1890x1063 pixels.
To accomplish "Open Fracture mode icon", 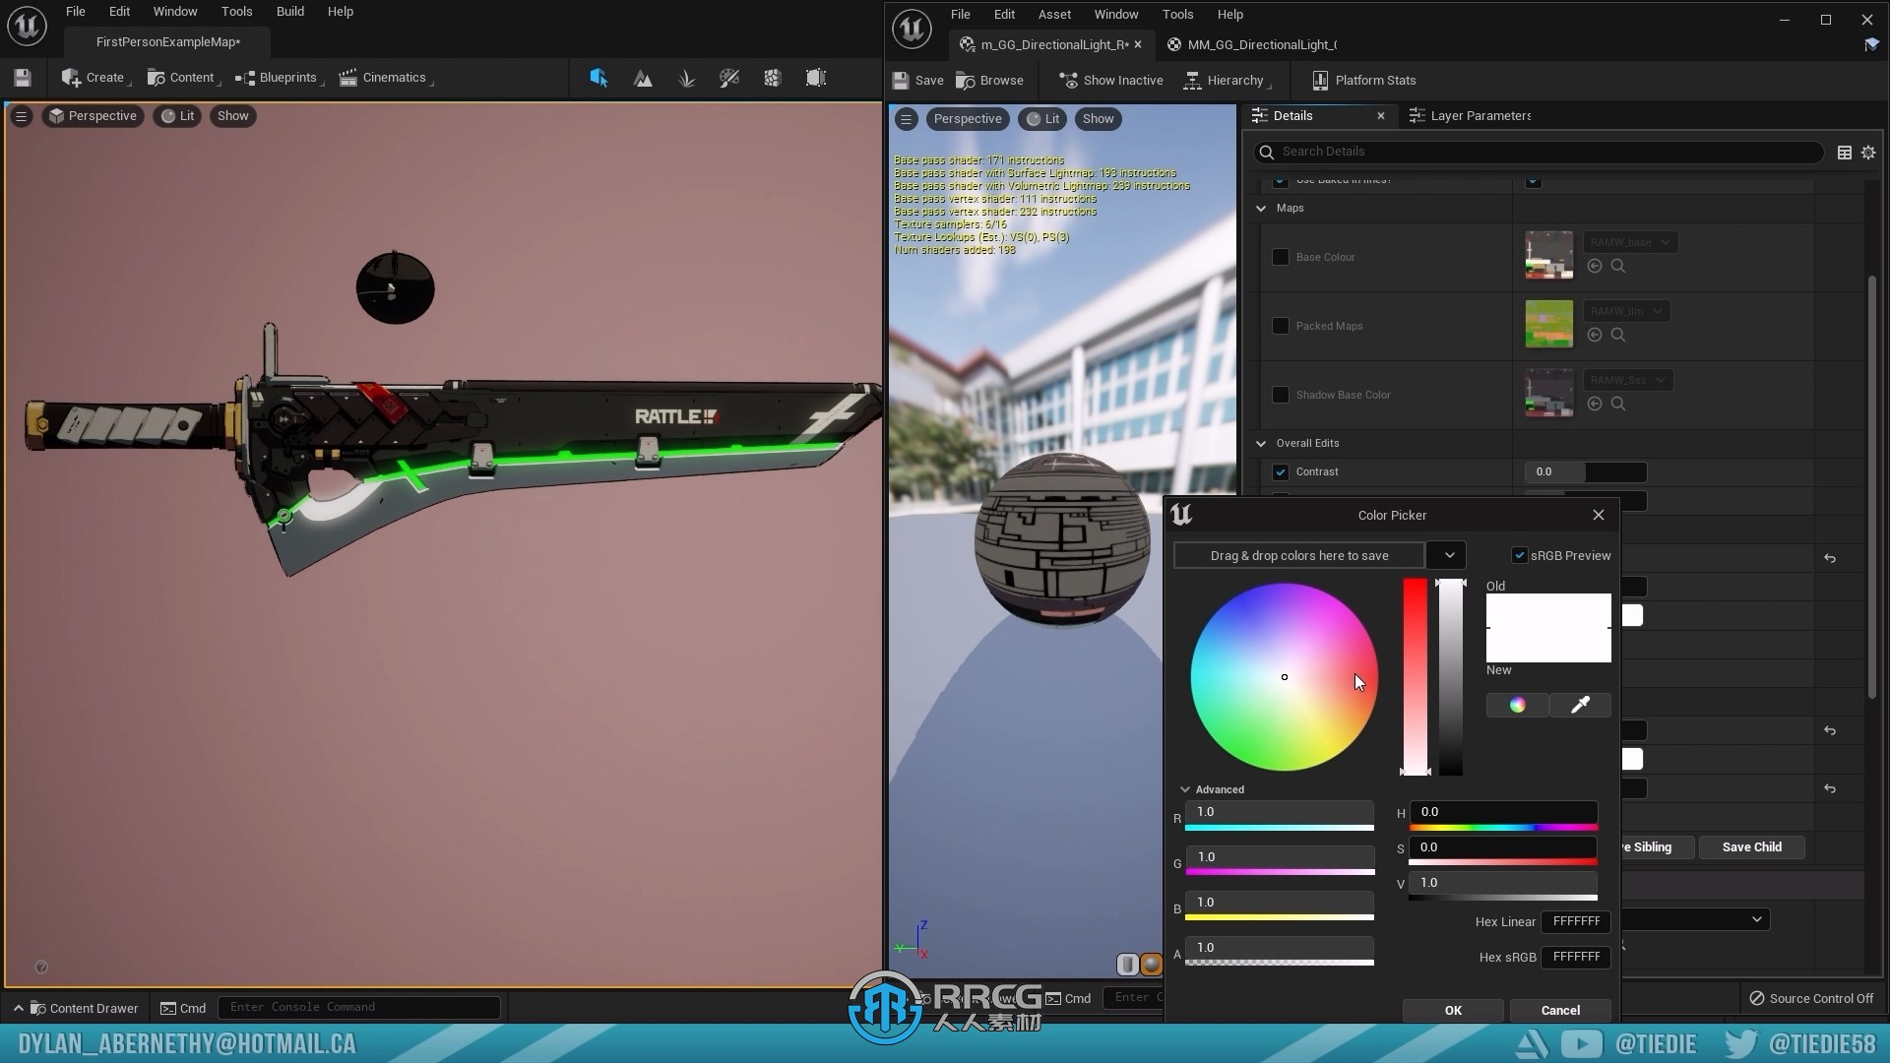I will pos(773,78).
